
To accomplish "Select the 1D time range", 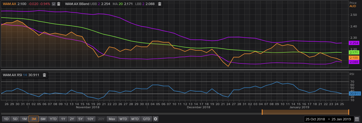I will coord(6,119).
